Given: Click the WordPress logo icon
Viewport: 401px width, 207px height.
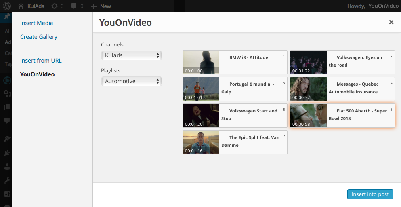Looking at the screenshot, I should coord(7,6).
